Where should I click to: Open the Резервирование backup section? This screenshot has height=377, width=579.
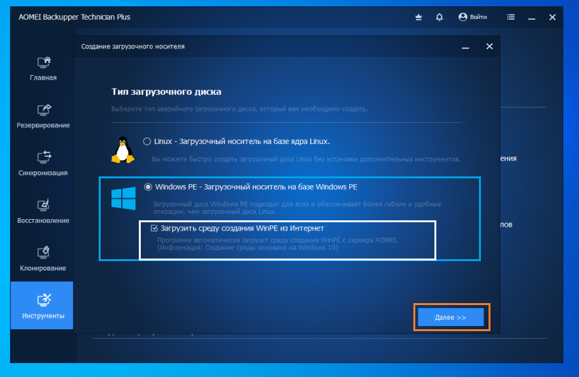43,117
